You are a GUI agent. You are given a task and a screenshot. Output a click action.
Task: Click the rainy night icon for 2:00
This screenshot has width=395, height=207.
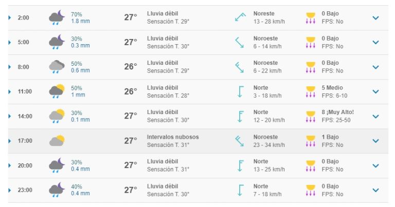click(x=57, y=17)
